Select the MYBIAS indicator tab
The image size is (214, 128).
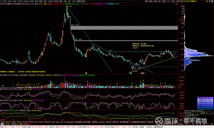pyautogui.click(x=31, y=122)
